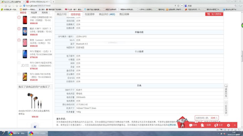Open the Windows Start button
Screen dimensions: 243x136
tap(3, 133)
